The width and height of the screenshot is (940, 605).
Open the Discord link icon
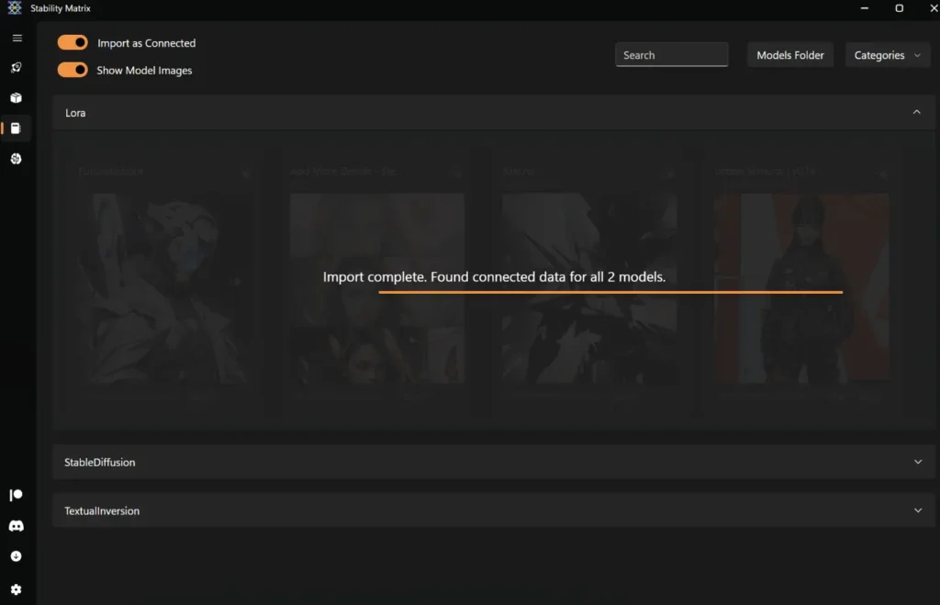point(17,526)
